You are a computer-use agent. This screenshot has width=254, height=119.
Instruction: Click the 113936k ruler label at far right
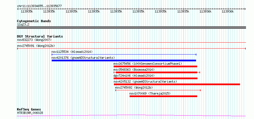click(x=228, y=11)
